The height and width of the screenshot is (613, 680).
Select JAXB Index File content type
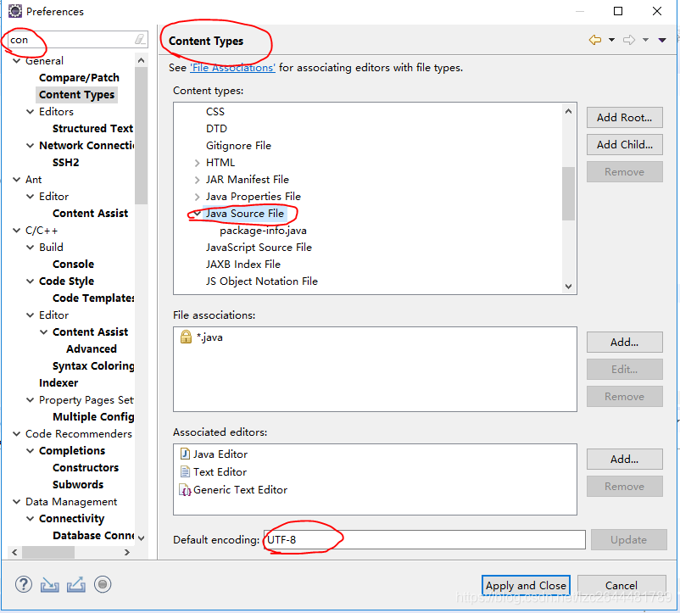243,264
